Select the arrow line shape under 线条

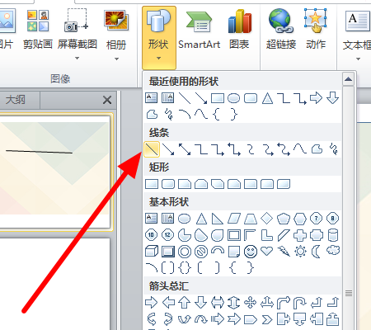pyautogui.click(x=168, y=149)
